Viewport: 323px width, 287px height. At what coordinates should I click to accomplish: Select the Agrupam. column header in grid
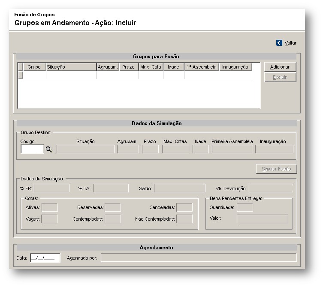tap(108, 67)
